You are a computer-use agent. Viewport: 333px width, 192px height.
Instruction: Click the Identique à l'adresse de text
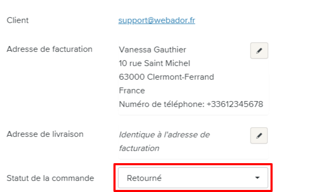(x=164, y=135)
